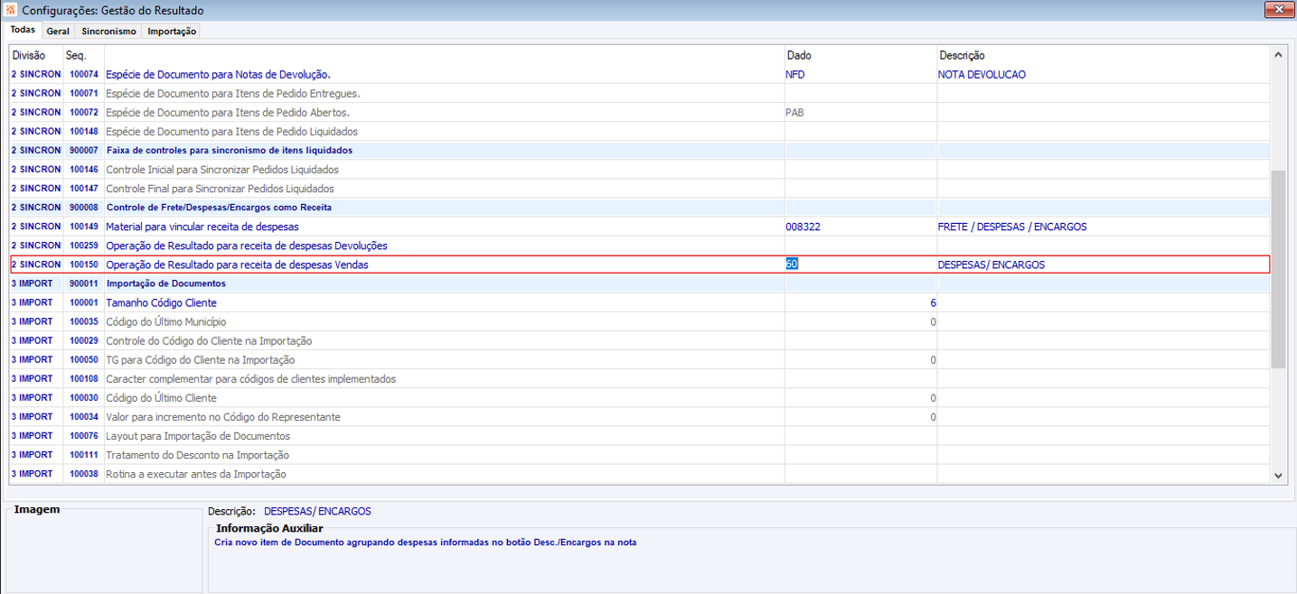Image resolution: width=1297 pixels, height=594 pixels.
Task: Click the Divisão column header
Action: pyautogui.click(x=28, y=55)
